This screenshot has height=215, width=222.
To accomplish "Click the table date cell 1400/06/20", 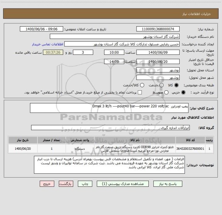I will tap(23, 149).
